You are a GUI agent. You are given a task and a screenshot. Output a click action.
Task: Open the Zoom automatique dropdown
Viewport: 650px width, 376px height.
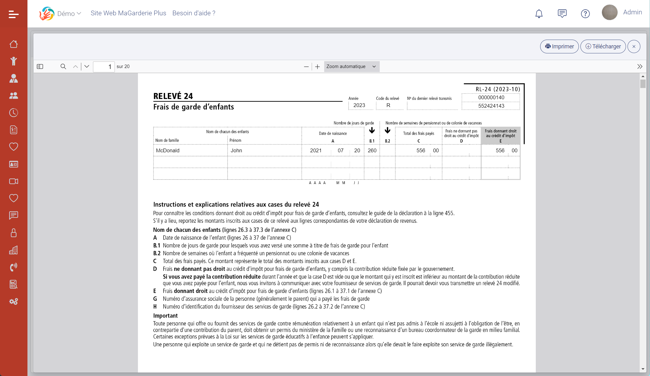click(351, 66)
